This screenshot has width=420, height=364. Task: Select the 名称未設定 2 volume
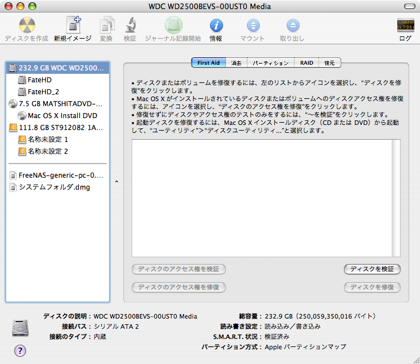57,152
